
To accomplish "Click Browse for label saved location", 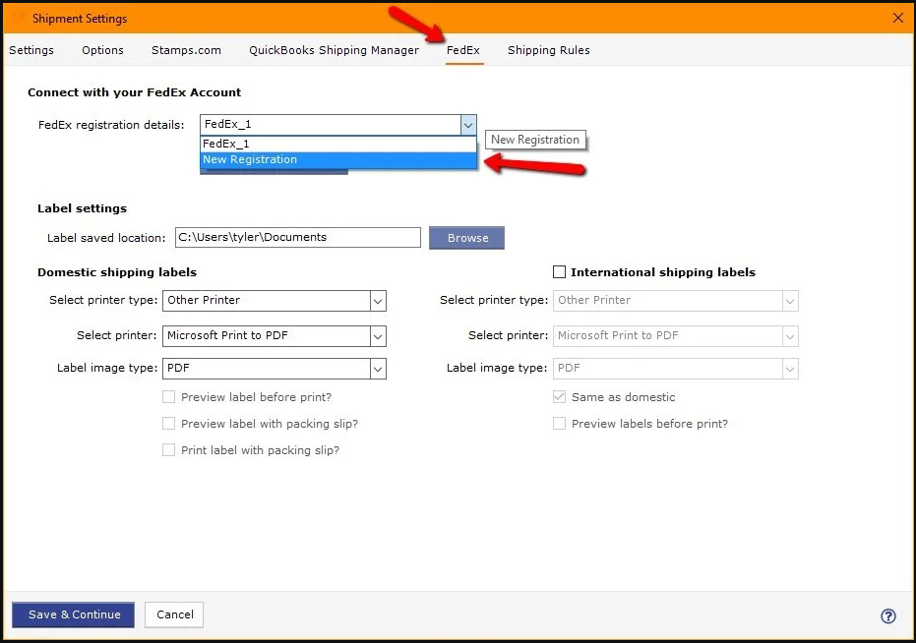I will tap(467, 238).
